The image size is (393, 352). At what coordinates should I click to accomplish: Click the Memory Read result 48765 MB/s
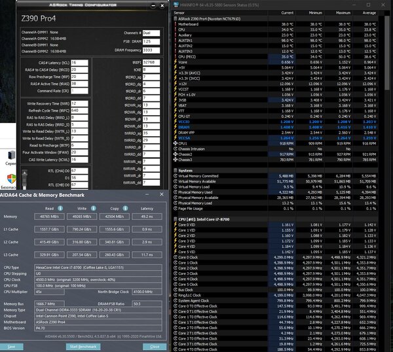pyautogui.click(x=49, y=217)
